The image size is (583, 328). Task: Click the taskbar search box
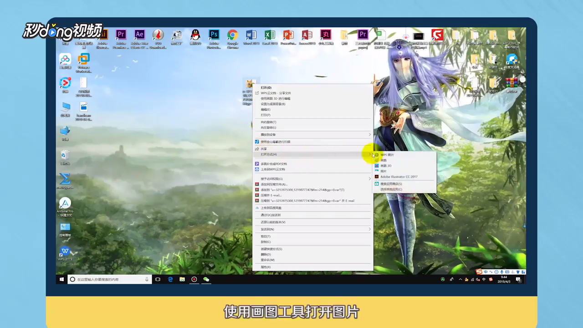[109, 279]
